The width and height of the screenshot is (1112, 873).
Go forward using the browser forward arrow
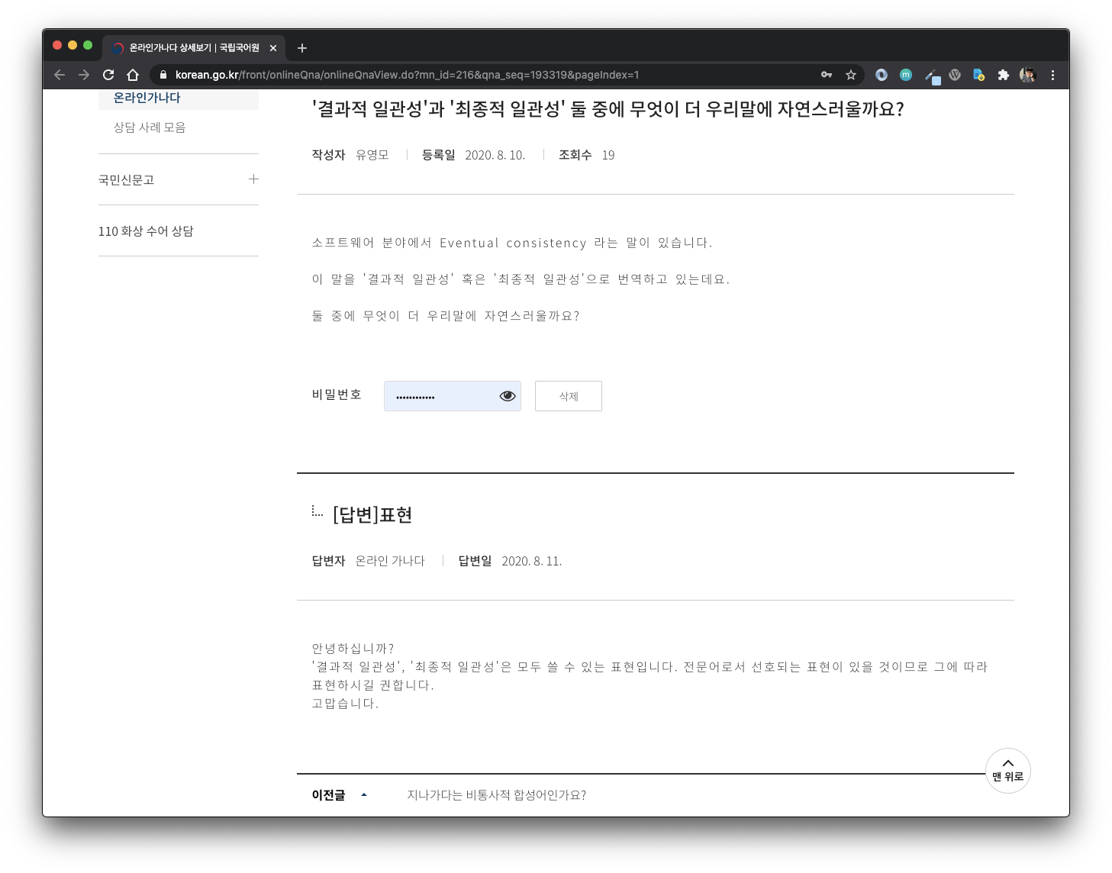click(x=84, y=75)
